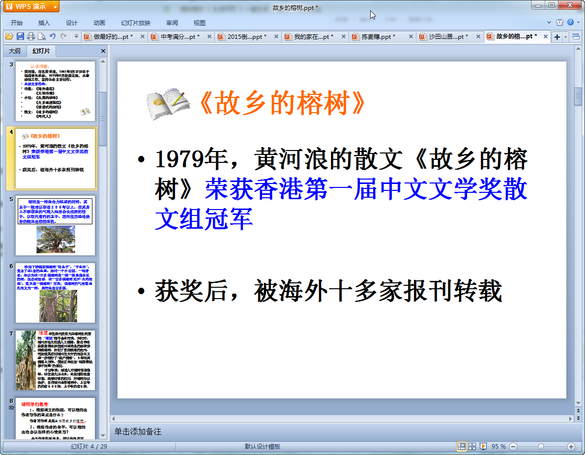Close the 做最好的...pt document tab
585x455 pixels.
[142, 36]
